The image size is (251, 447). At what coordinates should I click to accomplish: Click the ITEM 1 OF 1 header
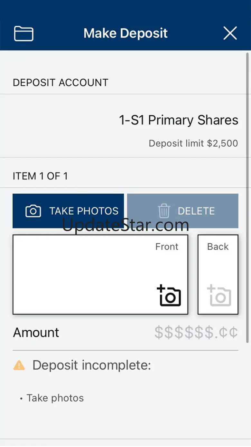(40, 176)
